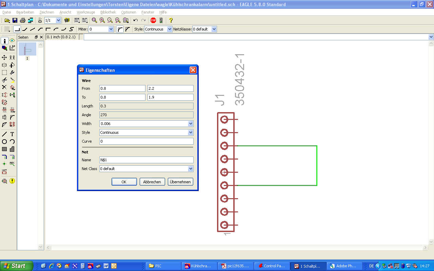
Task: Open the Errors (exclamation) tool
Action: 12,181
